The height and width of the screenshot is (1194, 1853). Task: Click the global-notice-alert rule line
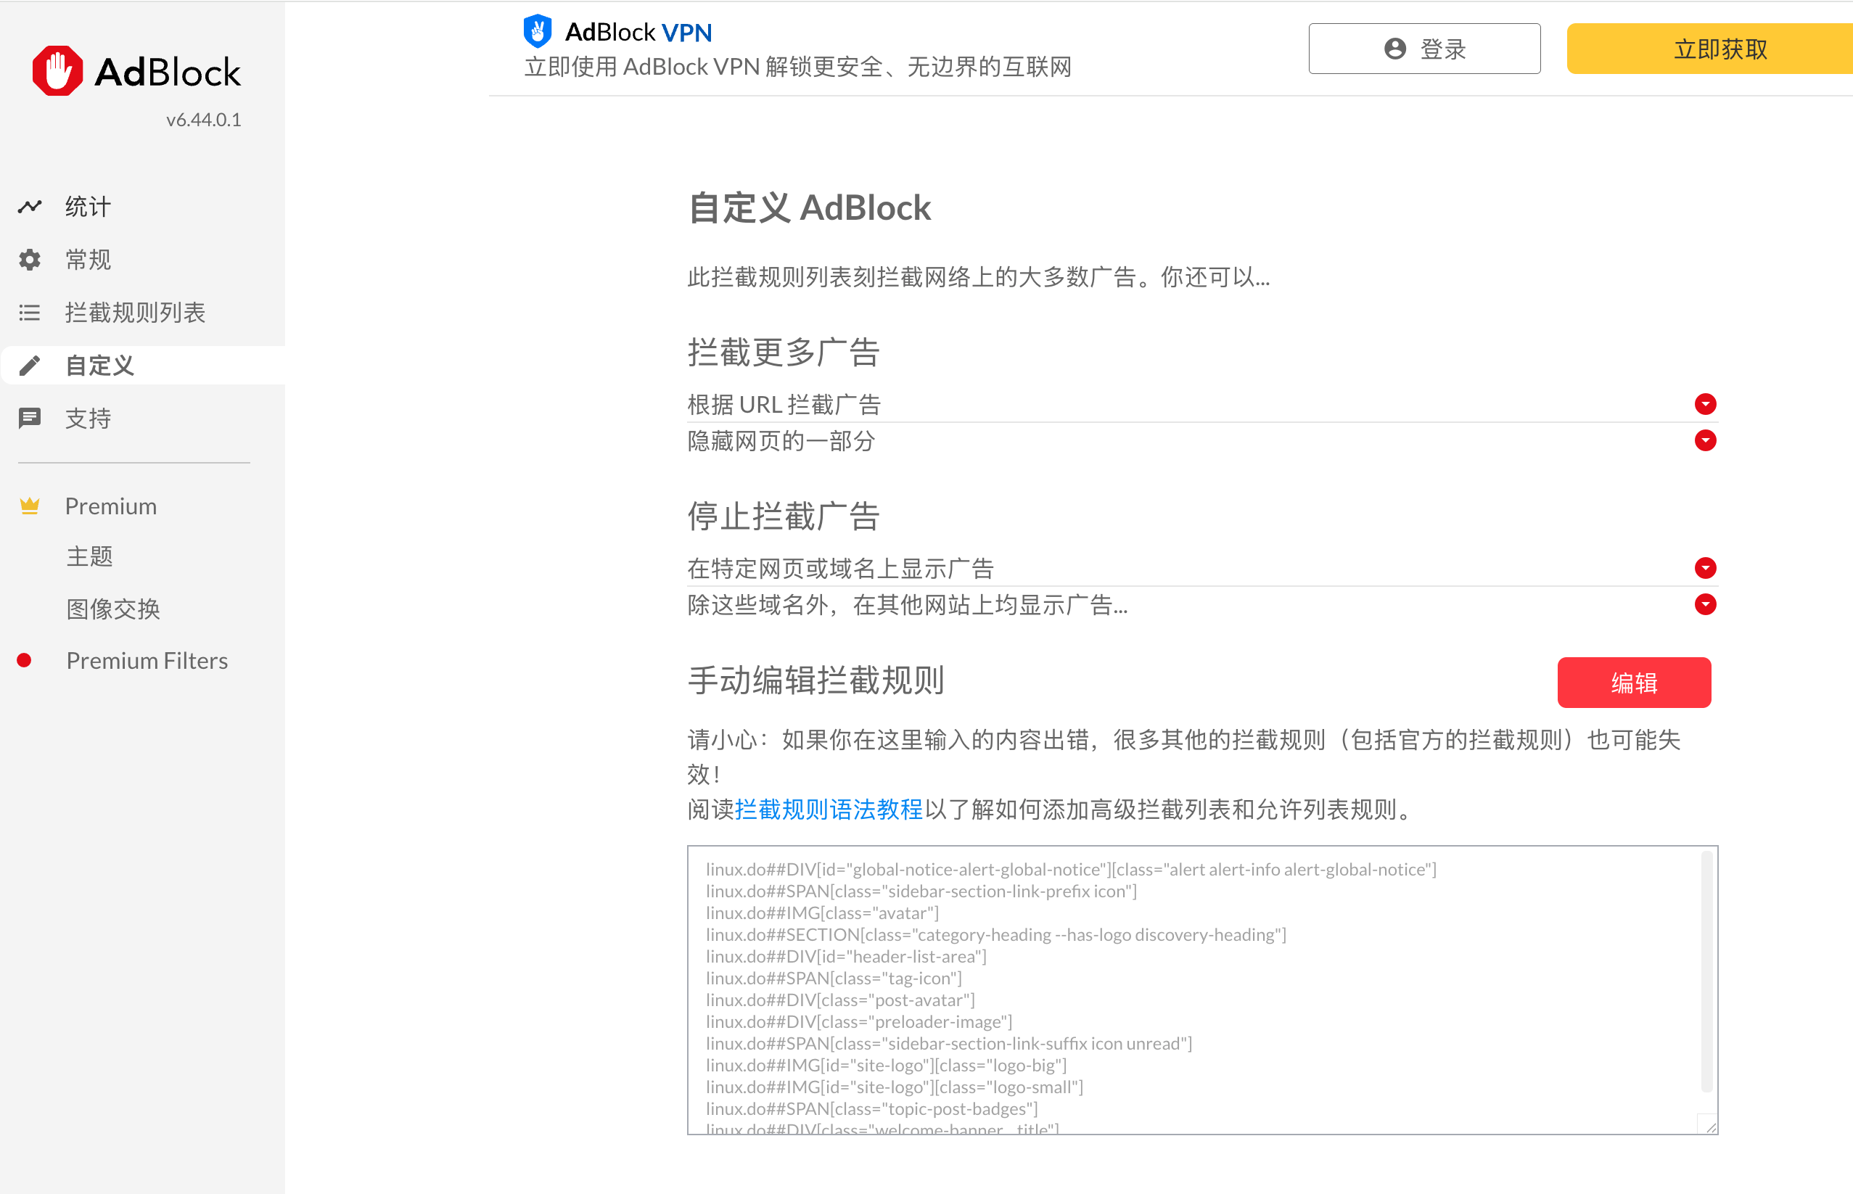click(1071, 869)
